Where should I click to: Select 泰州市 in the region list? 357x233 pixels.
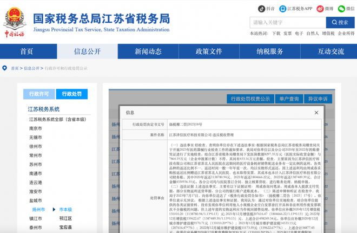36,228
